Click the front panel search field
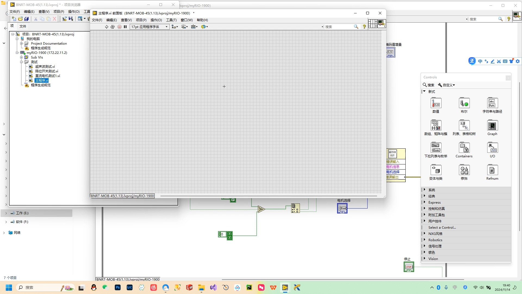Screen dimensions: 522x294 [338, 27]
